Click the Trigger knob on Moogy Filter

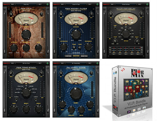(74, 47)
